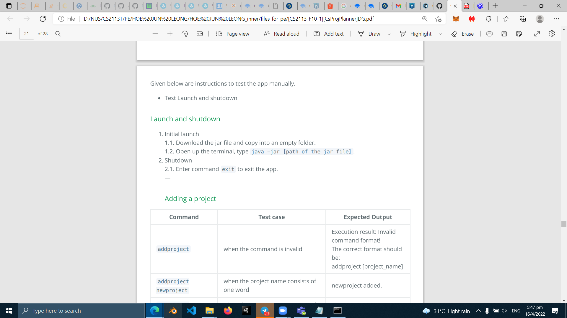Select the Erase tool
The height and width of the screenshot is (318, 567).
(462, 34)
